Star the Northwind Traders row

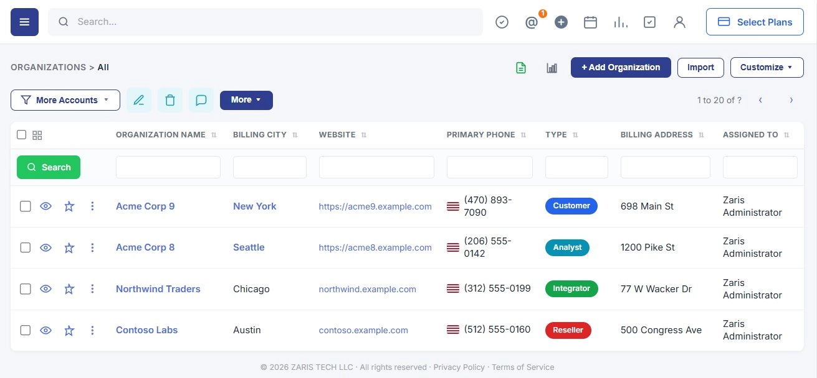[x=69, y=289]
